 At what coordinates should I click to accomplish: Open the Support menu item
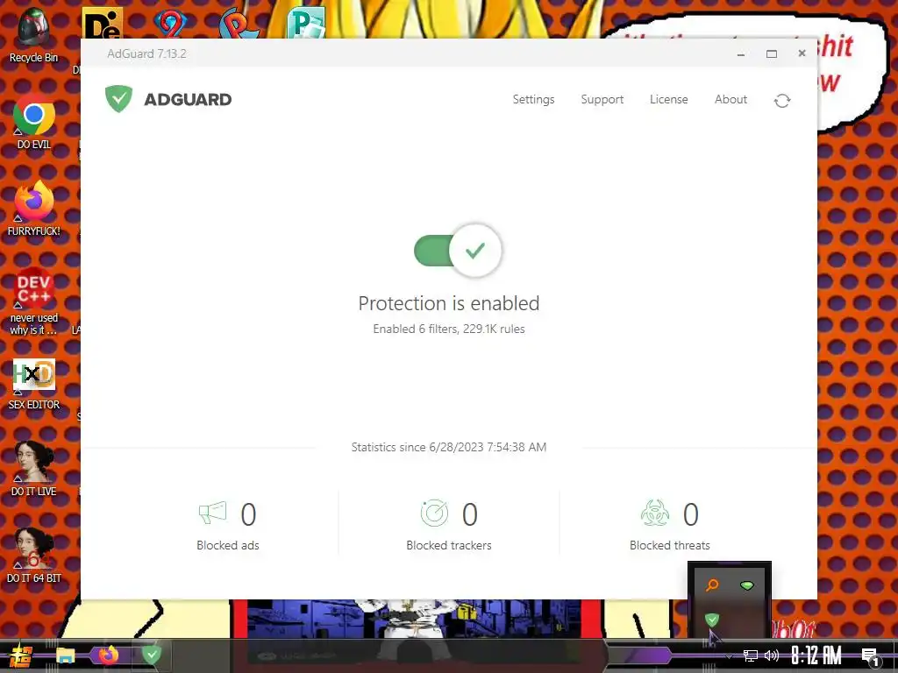[602, 100]
